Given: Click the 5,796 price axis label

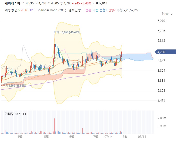Looking at the screenshot, I should 161,31.
